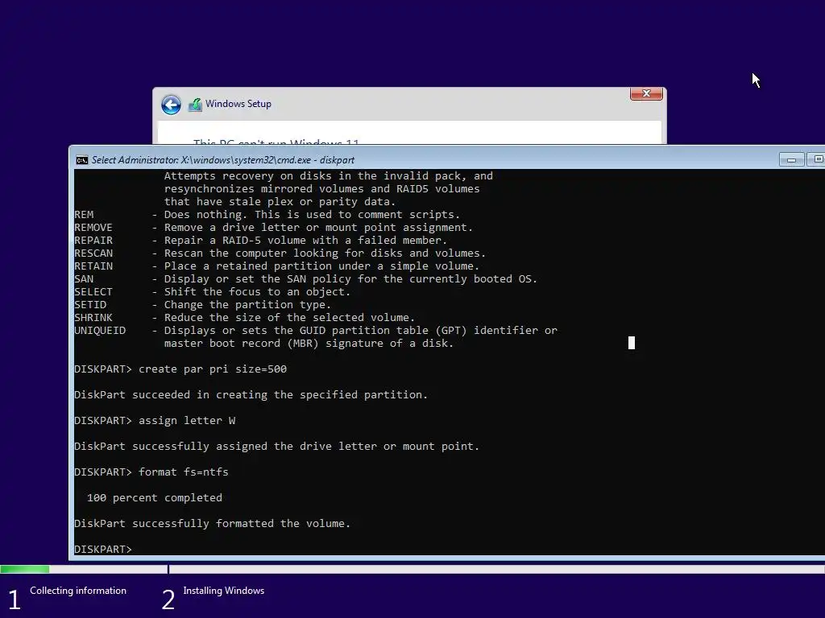Click the cmd.exe diskpart window title text
The height and width of the screenshot is (618, 825).
pyautogui.click(x=223, y=160)
